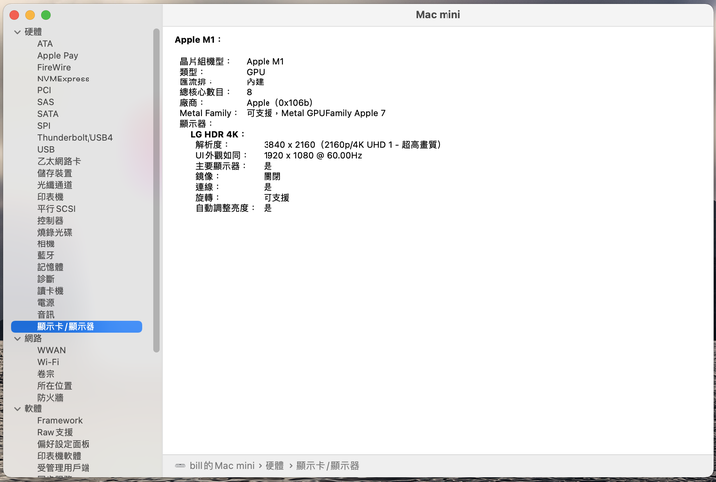
Task: Select 光纖通道 in the sidebar
Action: (55, 185)
